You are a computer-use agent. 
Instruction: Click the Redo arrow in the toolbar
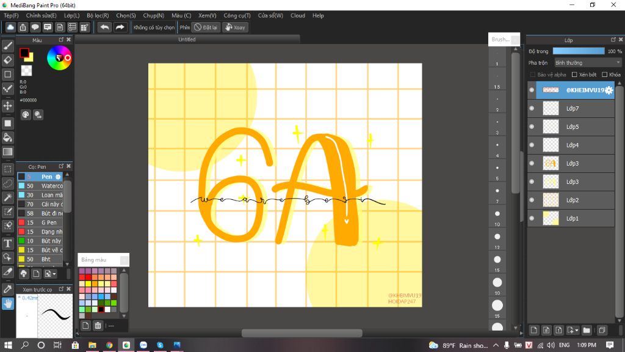pyautogui.click(x=120, y=27)
